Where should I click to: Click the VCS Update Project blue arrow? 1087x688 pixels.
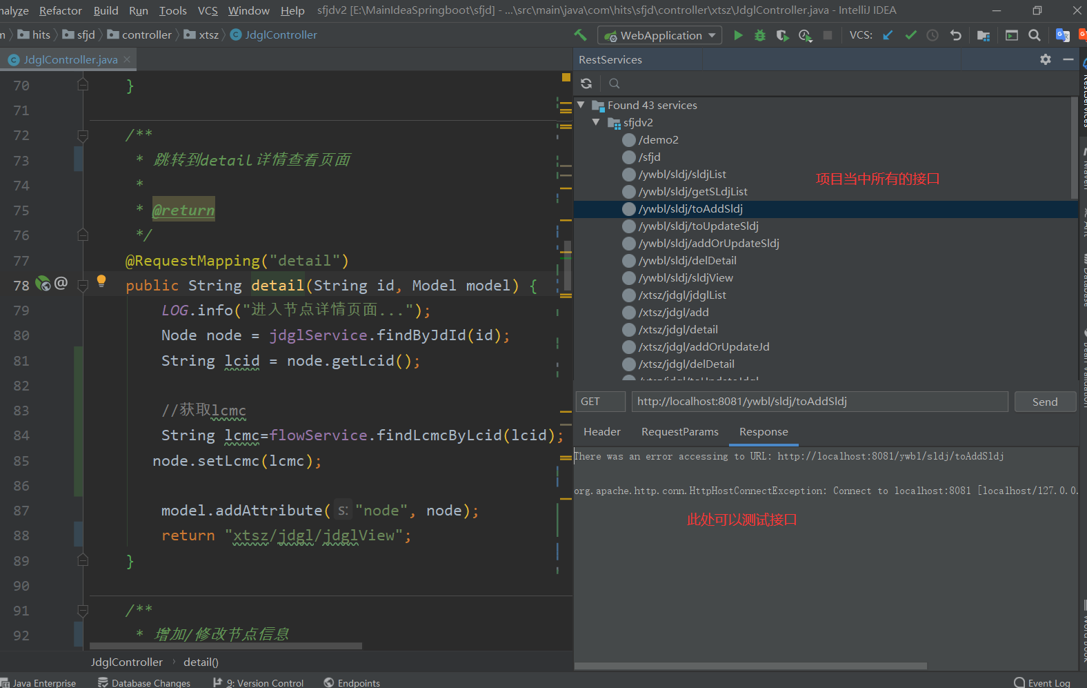point(888,35)
